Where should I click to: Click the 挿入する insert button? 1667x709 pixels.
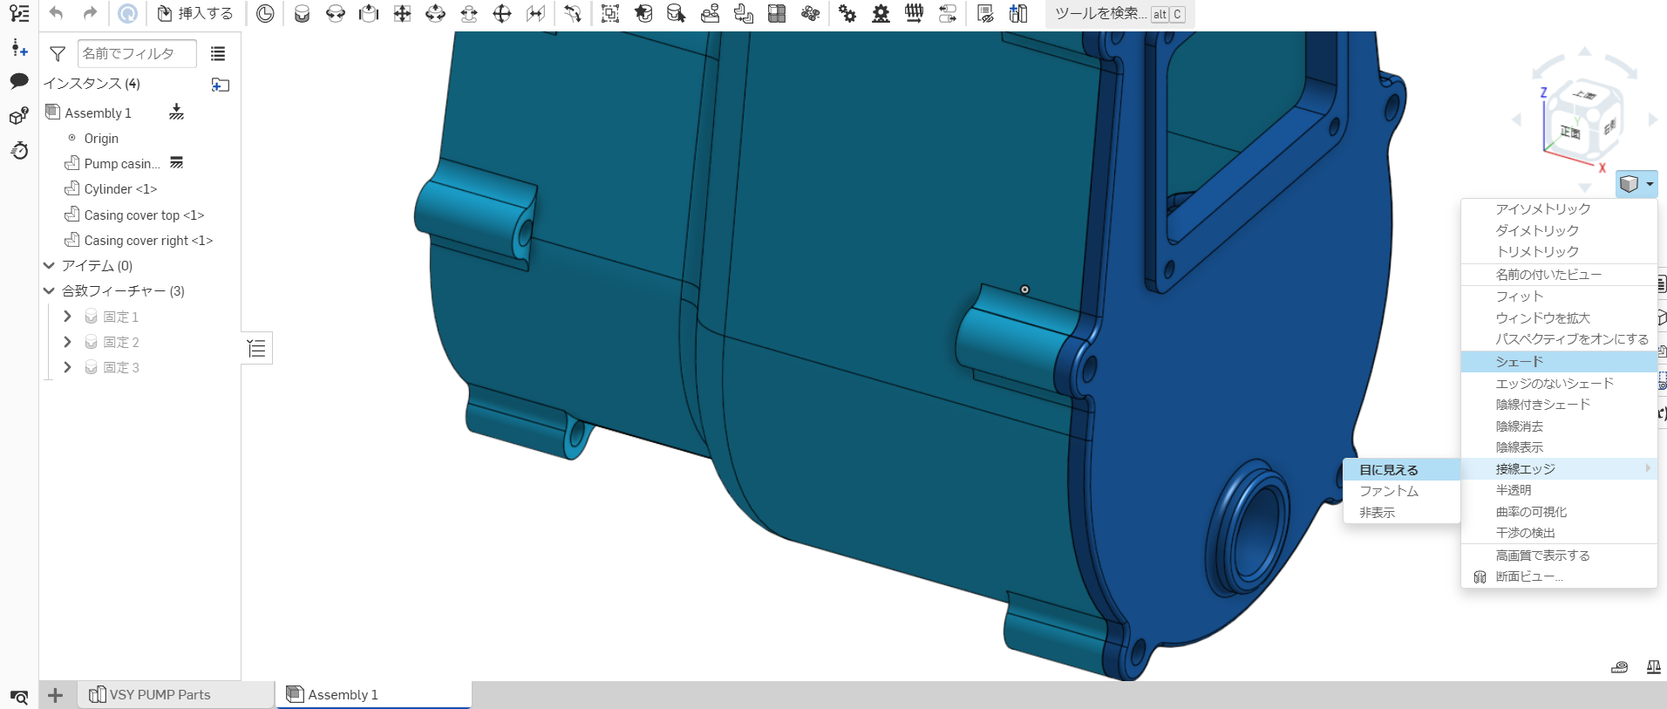click(195, 13)
